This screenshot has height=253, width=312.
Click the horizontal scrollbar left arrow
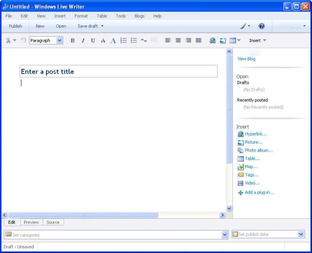click(5, 215)
